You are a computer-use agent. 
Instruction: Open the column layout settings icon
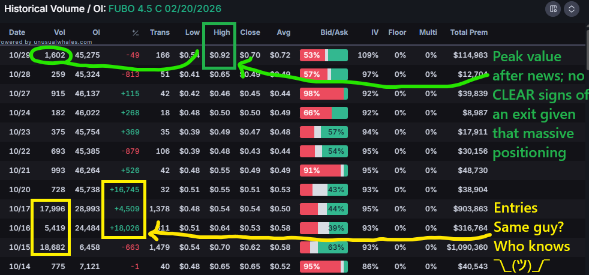553,9
